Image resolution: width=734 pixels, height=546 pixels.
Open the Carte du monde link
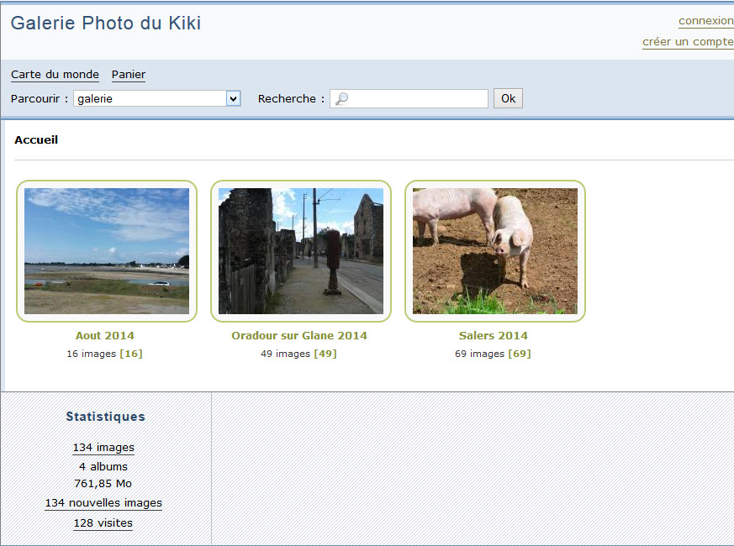pyautogui.click(x=55, y=75)
